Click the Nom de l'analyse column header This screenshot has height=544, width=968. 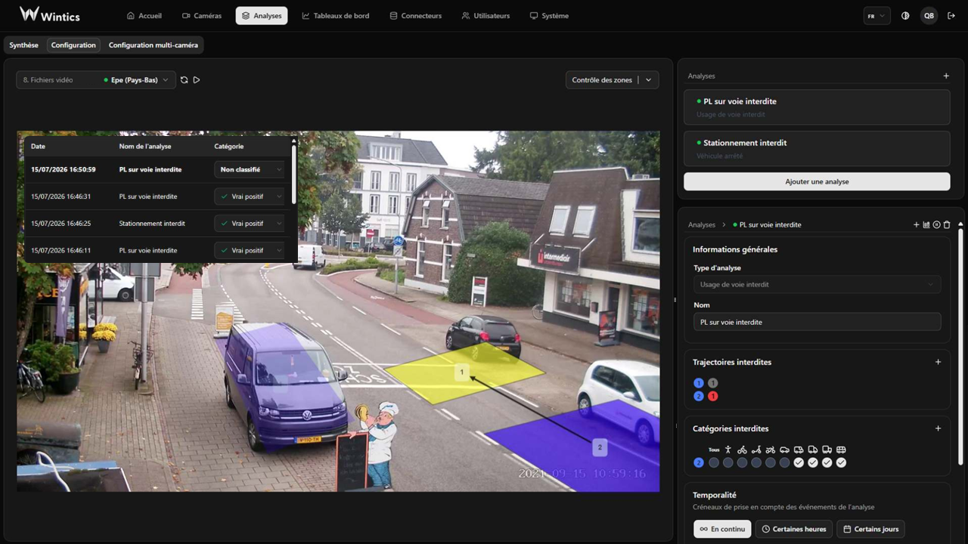click(x=145, y=147)
